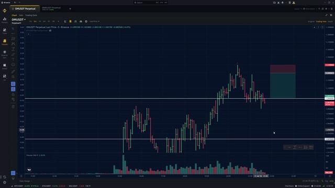Toggle auto scale at bottom-right

pyautogui.click(x=331, y=181)
